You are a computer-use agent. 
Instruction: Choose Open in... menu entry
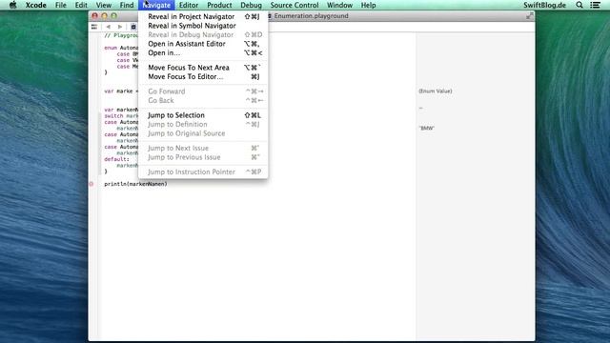click(x=203, y=53)
